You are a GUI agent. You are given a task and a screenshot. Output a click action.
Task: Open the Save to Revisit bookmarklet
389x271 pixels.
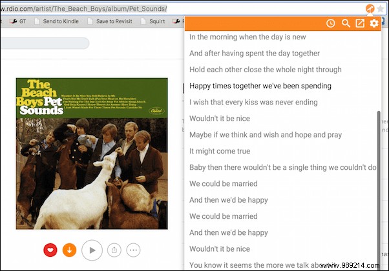point(110,21)
